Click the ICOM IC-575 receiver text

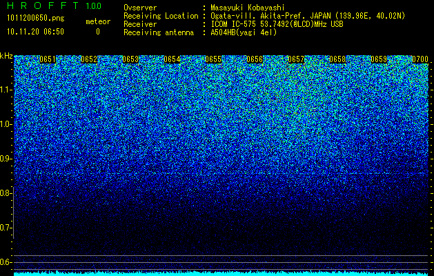(x=277, y=24)
